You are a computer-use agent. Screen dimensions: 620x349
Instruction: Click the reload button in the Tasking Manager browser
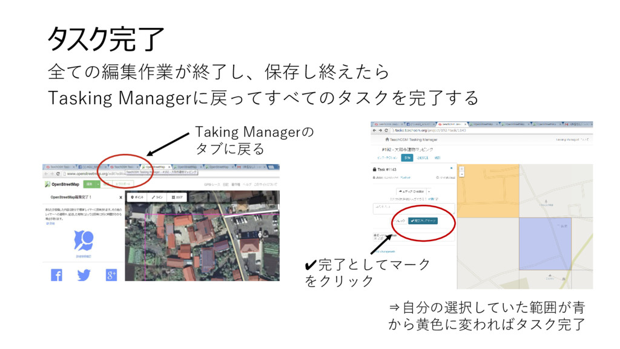click(386, 130)
